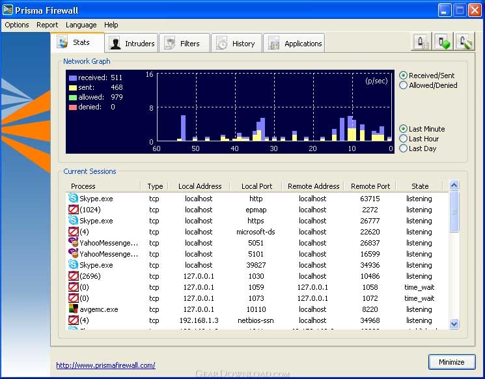Click the yellow sent legend swatch
Image resolution: width=485 pixels, height=379 pixels.
pyautogui.click(x=73, y=87)
